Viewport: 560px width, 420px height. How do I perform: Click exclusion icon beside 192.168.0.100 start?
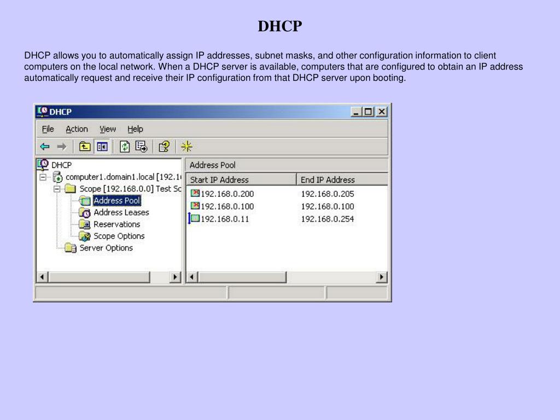(195, 206)
